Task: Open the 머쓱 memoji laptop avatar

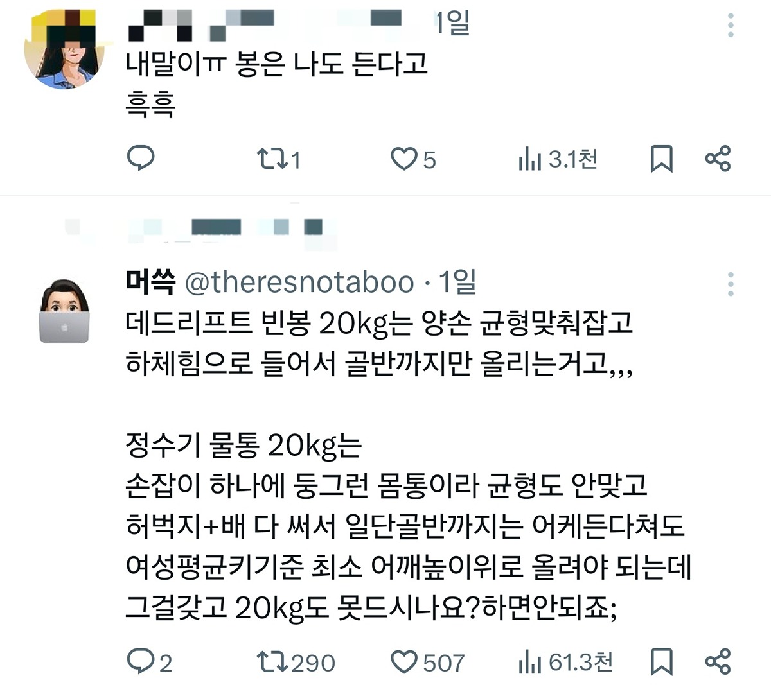Action: (64, 311)
